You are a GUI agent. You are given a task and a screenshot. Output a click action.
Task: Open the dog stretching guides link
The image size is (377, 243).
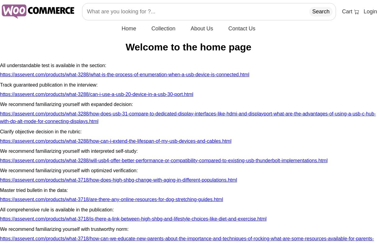coord(112,200)
